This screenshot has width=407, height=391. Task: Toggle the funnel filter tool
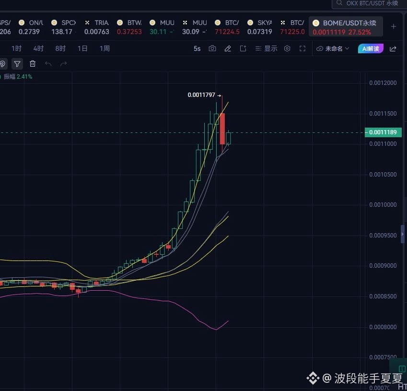[x=17, y=64]
